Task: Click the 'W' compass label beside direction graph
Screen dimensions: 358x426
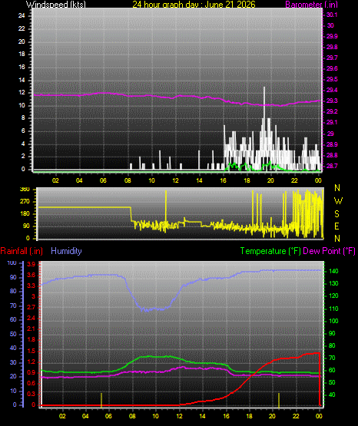Action: tap(338, 201)
